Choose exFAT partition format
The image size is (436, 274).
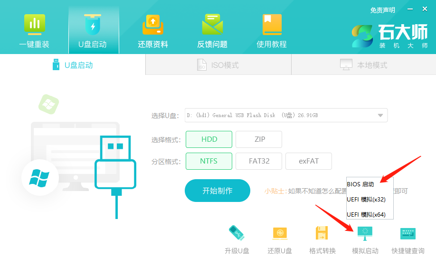coord(308,161)
